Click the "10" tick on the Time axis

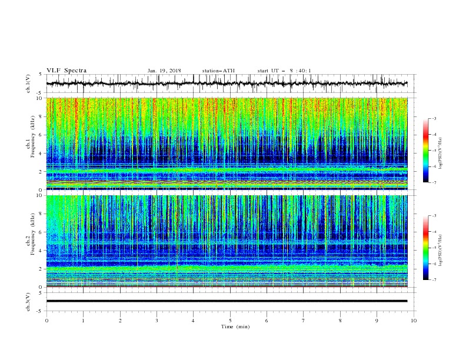click(x=414, y=321)
